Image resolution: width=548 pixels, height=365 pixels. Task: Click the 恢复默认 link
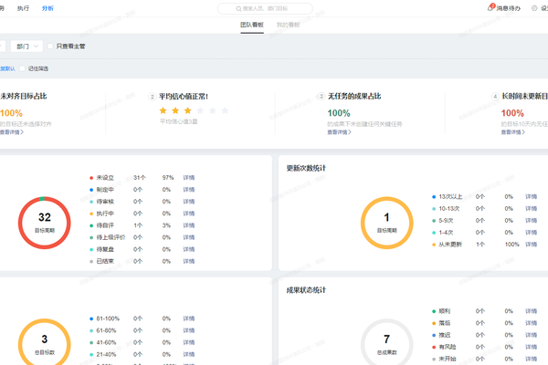click(x=7, y=68)
